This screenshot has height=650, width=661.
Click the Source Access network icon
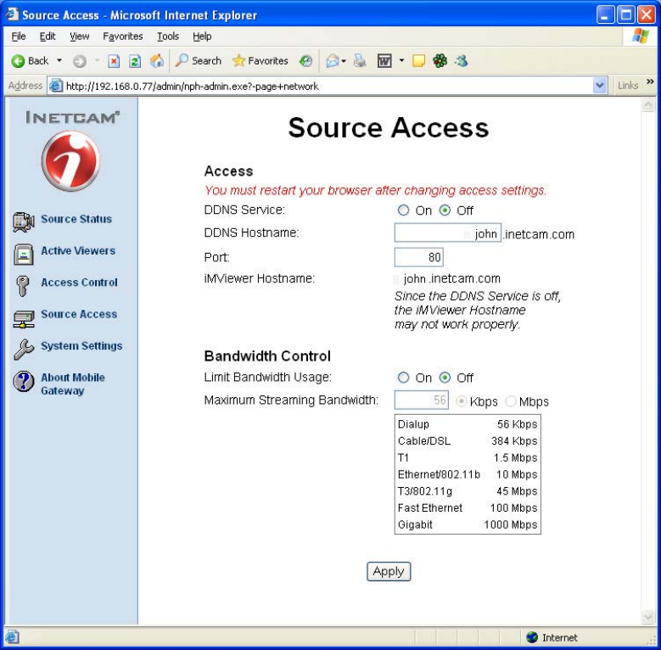pyautogui.click(x=23, y=319)
